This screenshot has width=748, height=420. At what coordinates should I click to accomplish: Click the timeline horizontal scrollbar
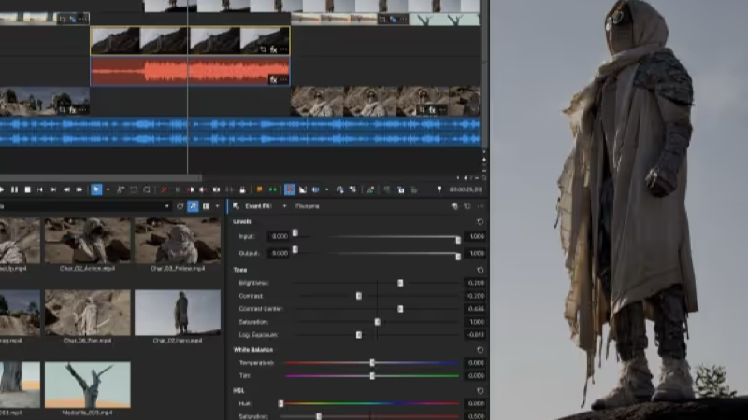coord(101,177)
